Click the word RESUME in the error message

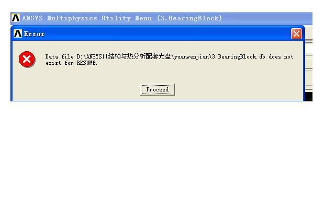pos(87,63)
